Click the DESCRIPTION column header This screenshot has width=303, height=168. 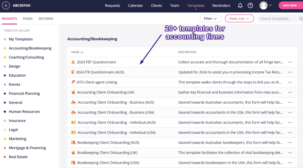pyautogui.click(x=187, y=52)
